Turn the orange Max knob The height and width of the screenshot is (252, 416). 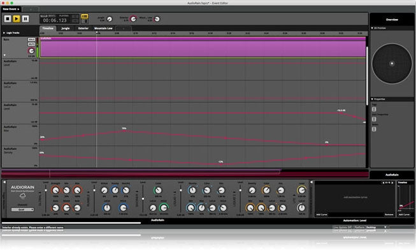[x=261, y=207]
